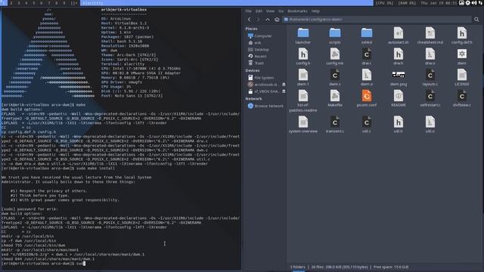The height and width of the screenshot is (272, 484).
Task: Click the volume icon in system tray
Action: 474,3
